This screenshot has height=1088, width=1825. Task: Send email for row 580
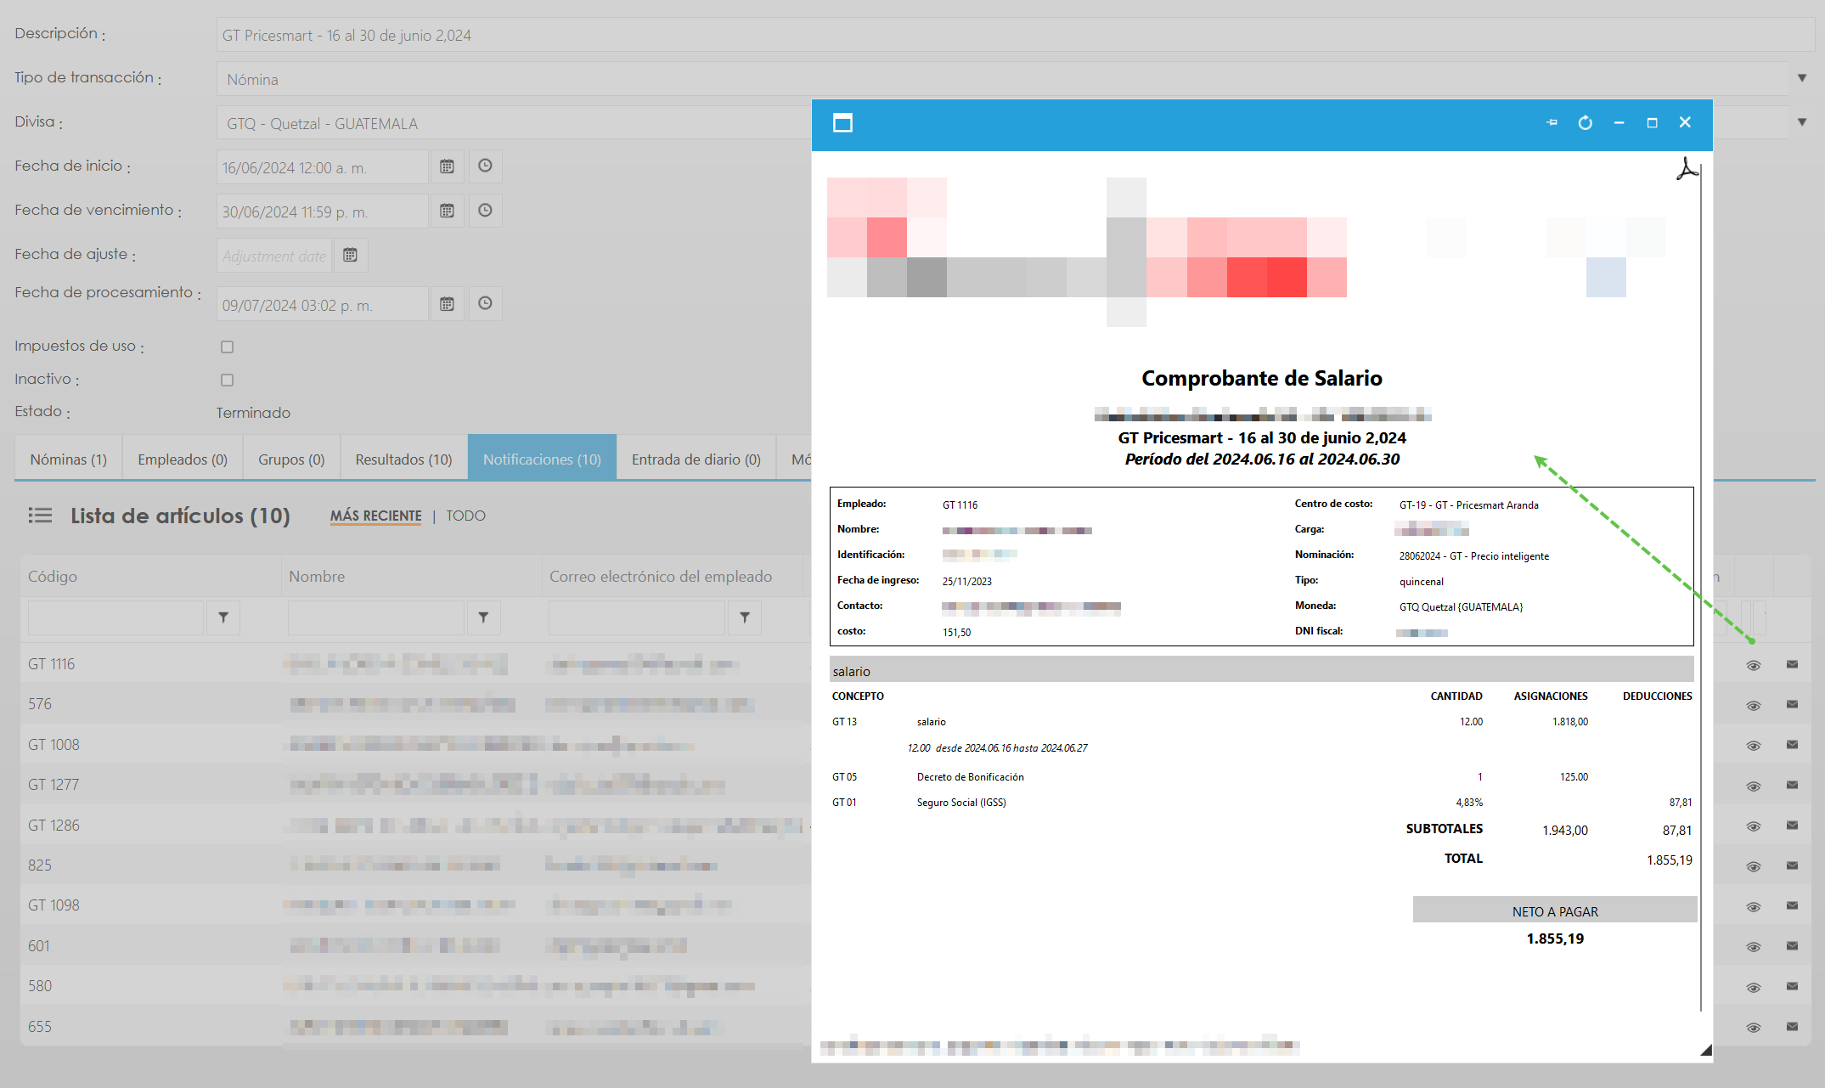(x=1792, y=986)
